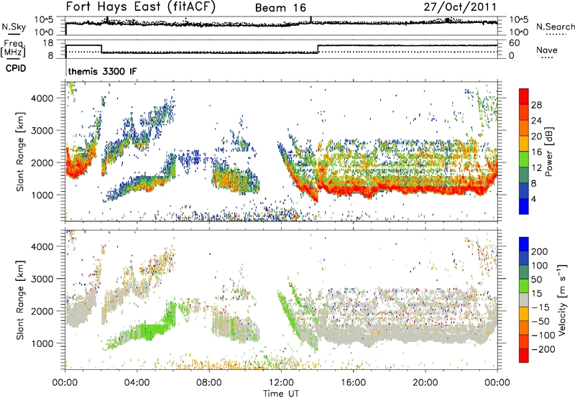
Task: Click the frequency step-up line near 14:00
Action: click(x=318, y=49)
